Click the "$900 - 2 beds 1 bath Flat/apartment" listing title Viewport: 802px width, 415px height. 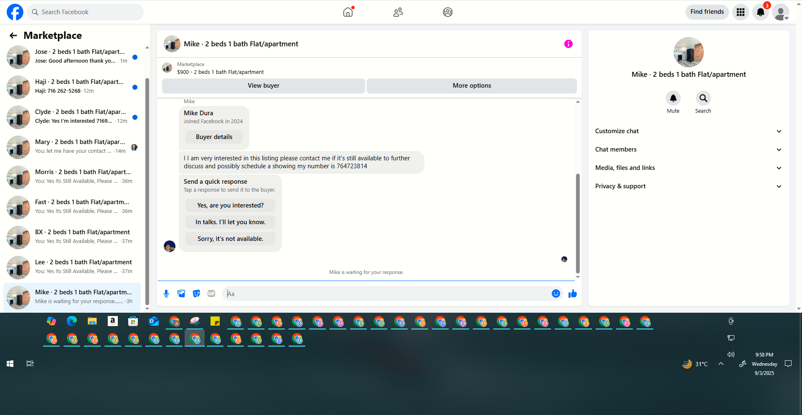[221, 72]
